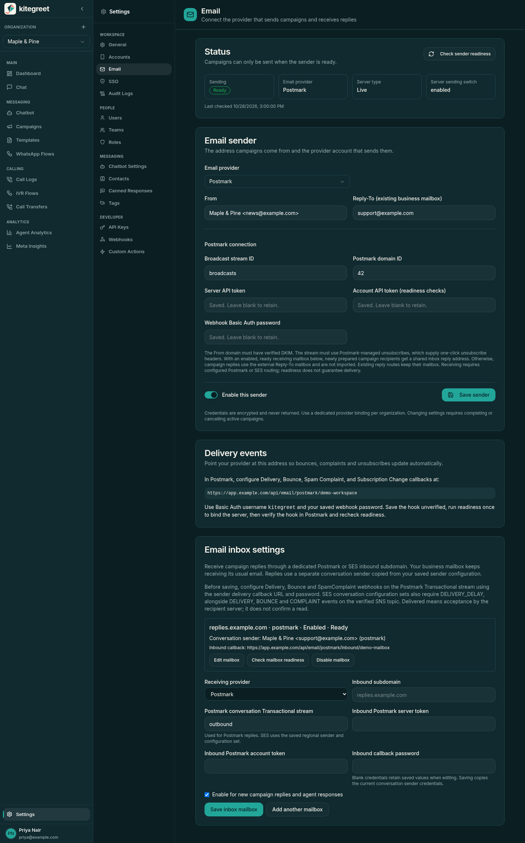525x843 pixels.
Task: Click the Call Logs phone icon
Action: pyautogui.click(x=9, y=180)
